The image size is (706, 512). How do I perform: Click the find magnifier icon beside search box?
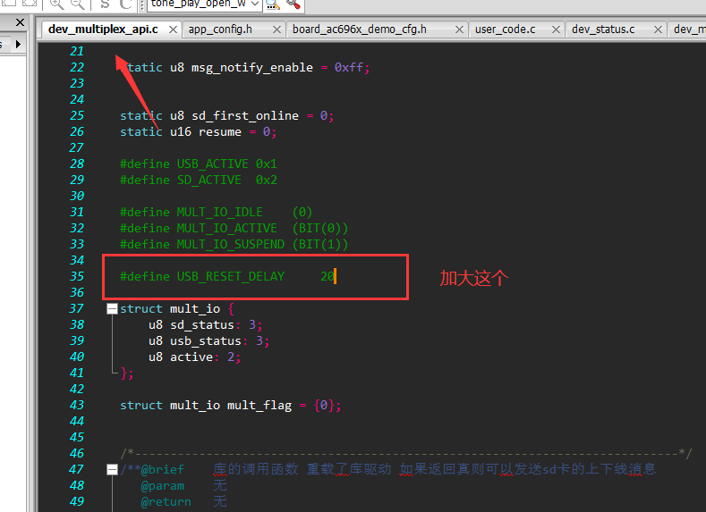point(272,4)
